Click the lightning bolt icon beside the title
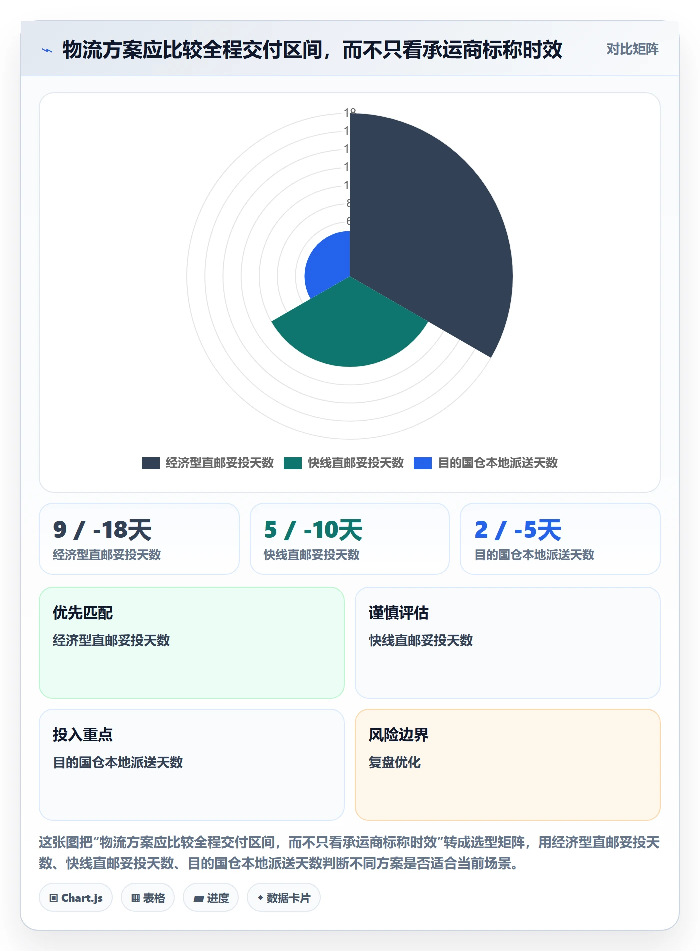This screenshot has height=951, width=700. [47, 50]
